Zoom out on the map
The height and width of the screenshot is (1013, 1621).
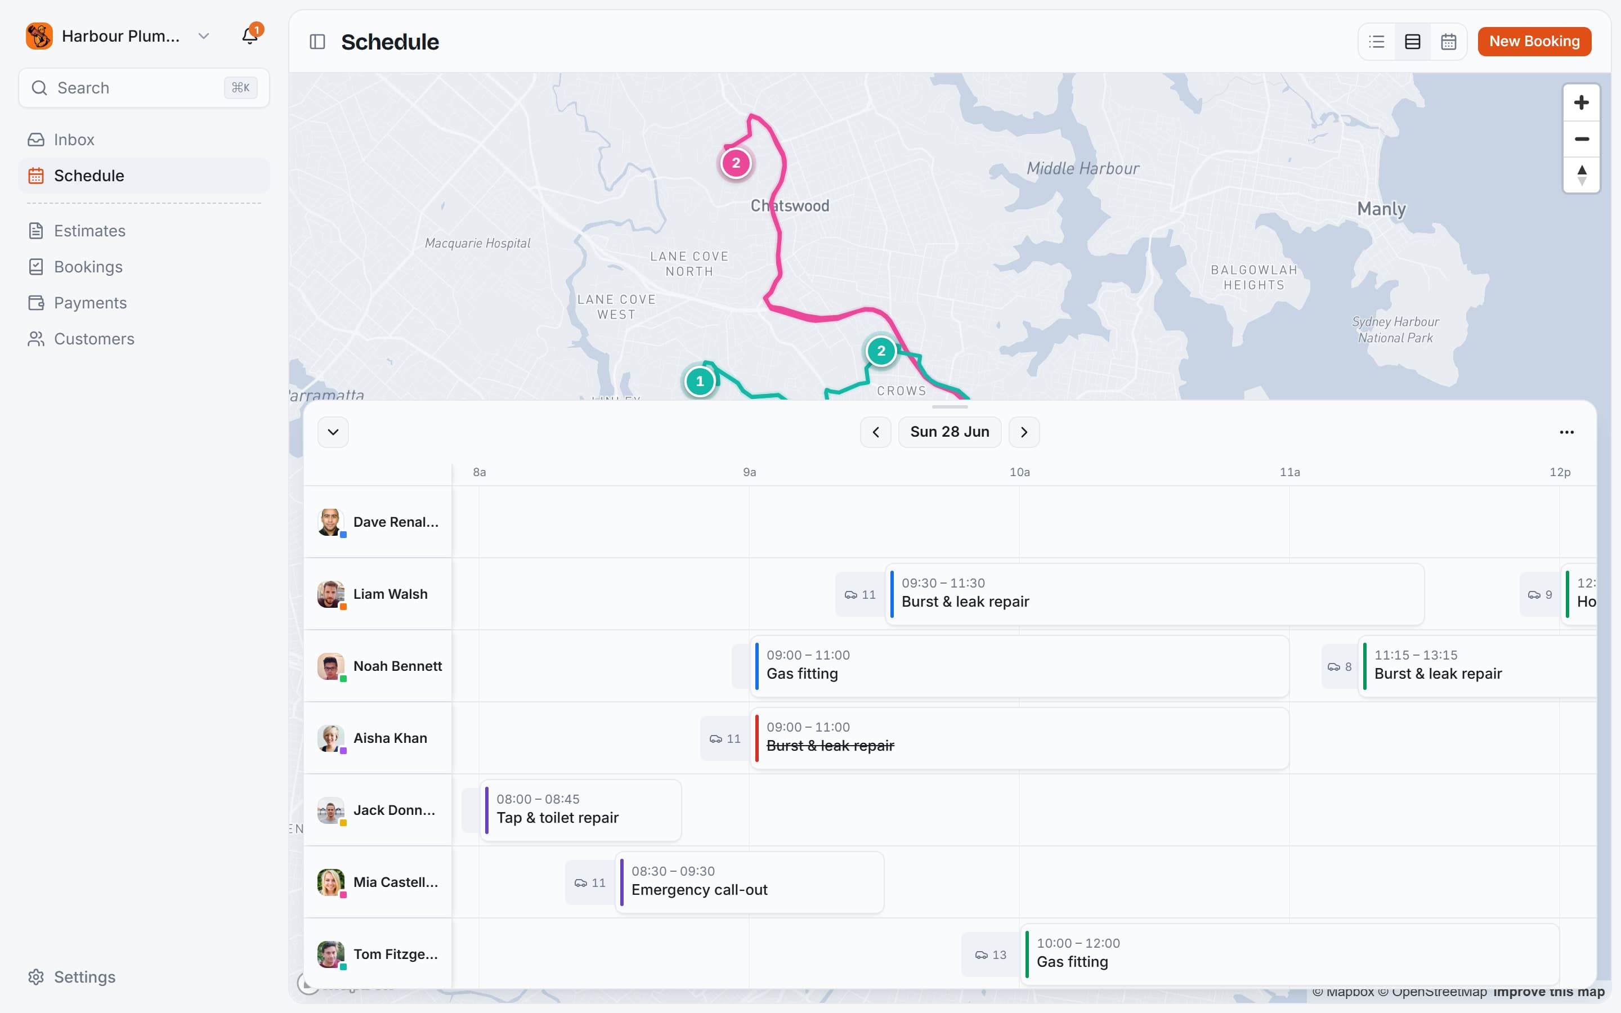1582,138
